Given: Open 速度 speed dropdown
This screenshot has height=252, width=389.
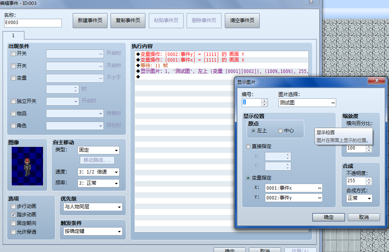Looking at the screenshot, I should 99,172.
